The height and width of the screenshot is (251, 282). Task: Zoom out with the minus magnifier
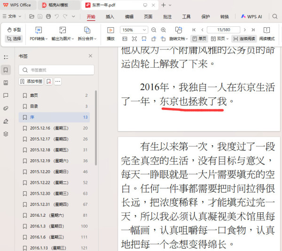tap(154, 30)
